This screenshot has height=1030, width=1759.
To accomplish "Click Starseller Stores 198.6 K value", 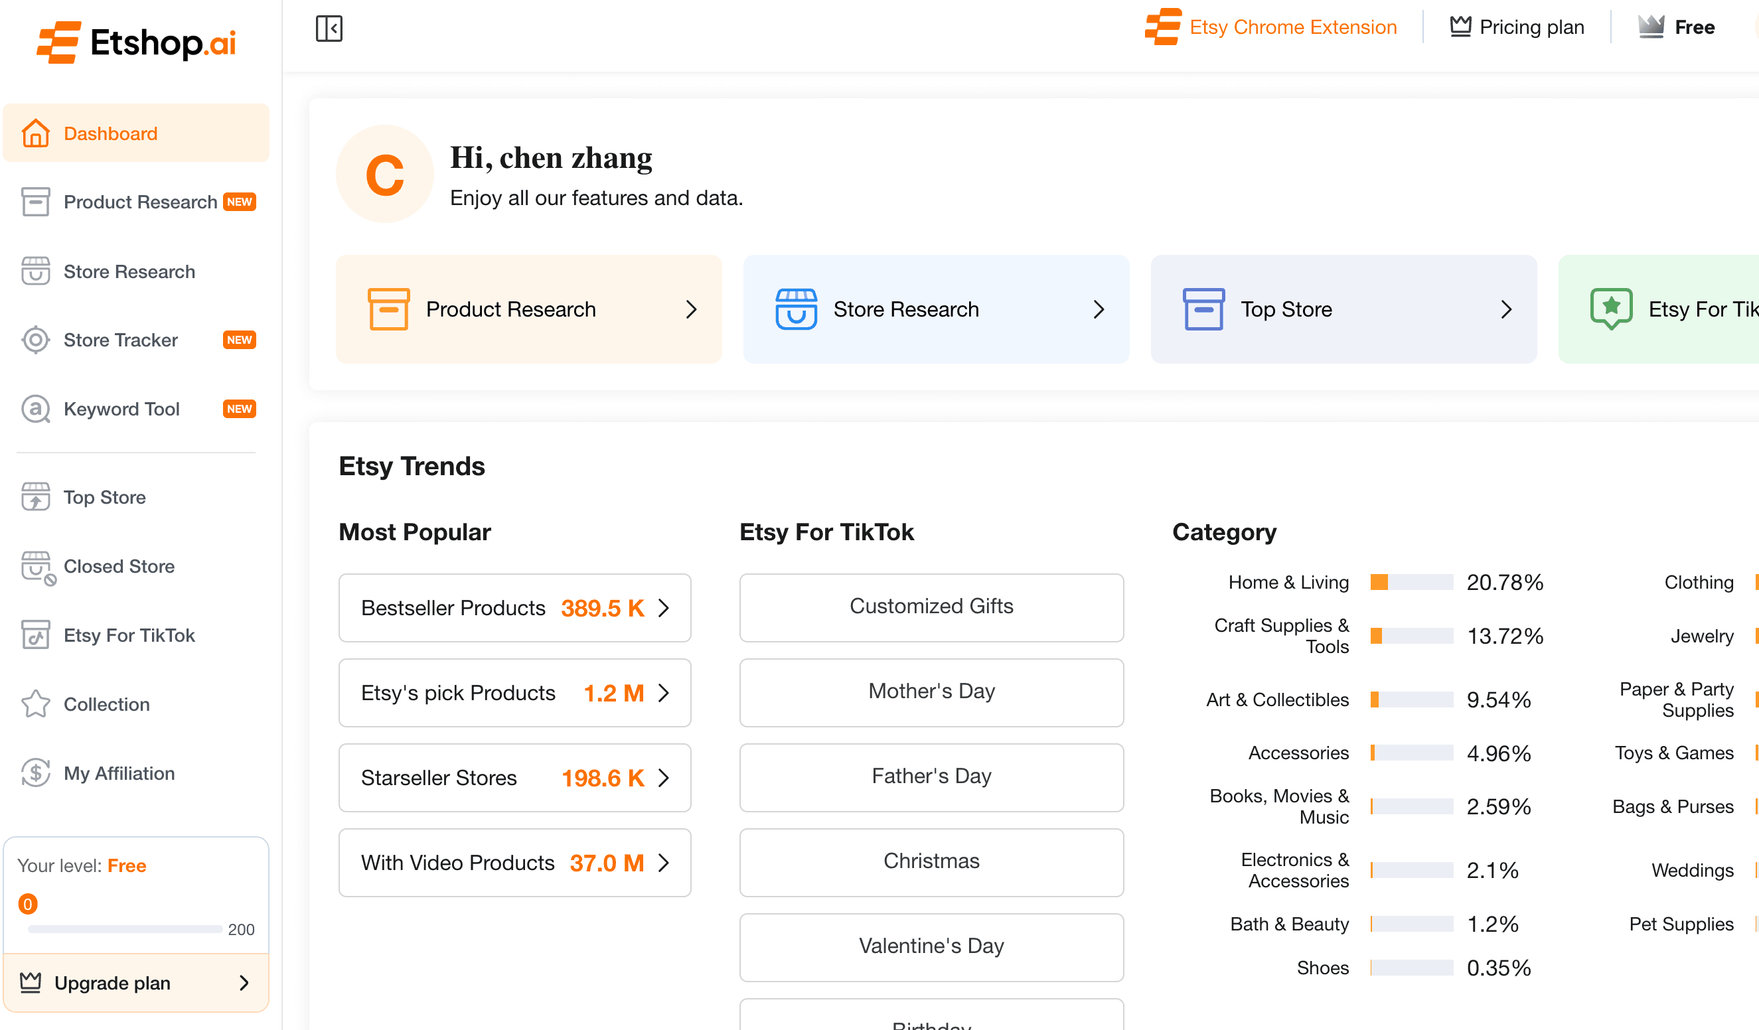I will [603, 777].
